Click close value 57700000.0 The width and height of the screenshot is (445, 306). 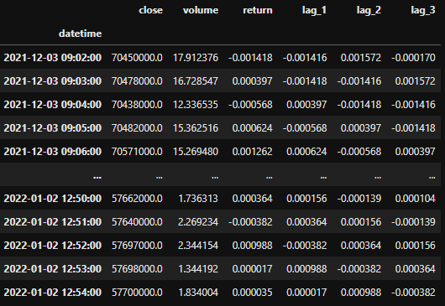137,293
